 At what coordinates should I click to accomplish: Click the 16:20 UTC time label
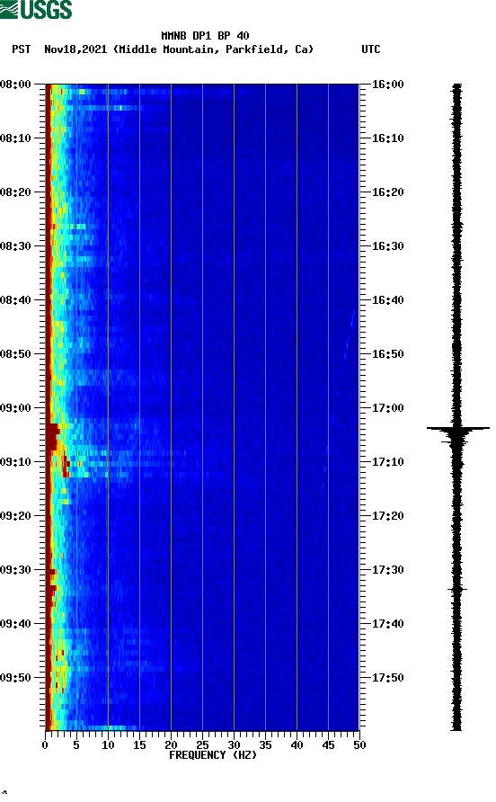click(x=388, y=192)
